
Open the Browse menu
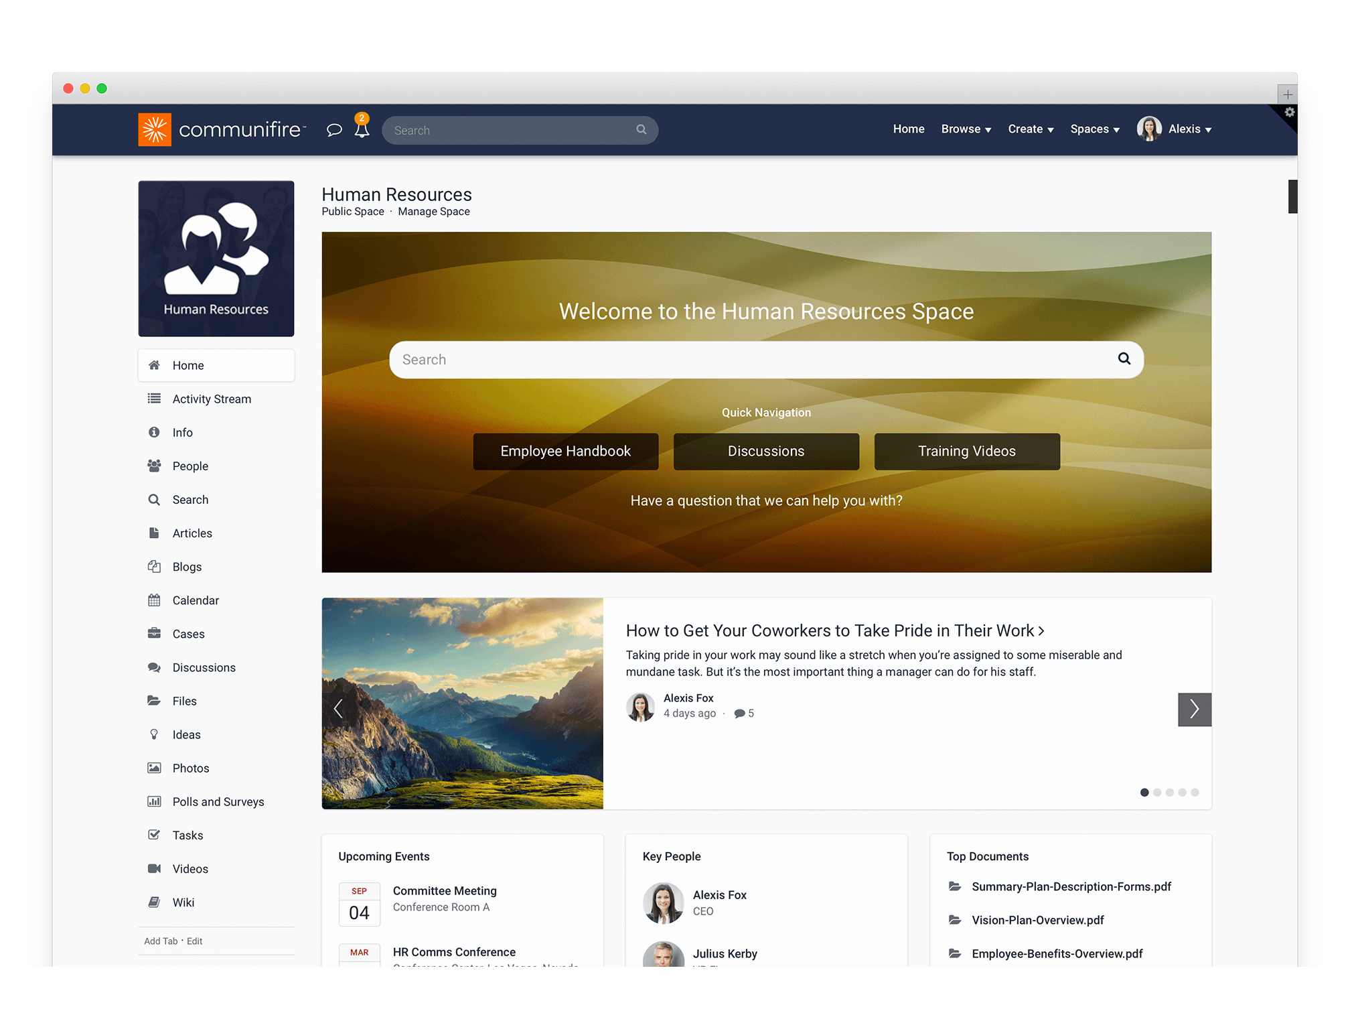[965, 129]
